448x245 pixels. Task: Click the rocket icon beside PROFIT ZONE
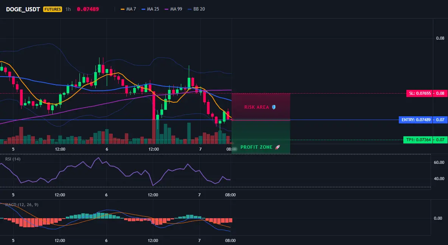(x=277, y=147)
